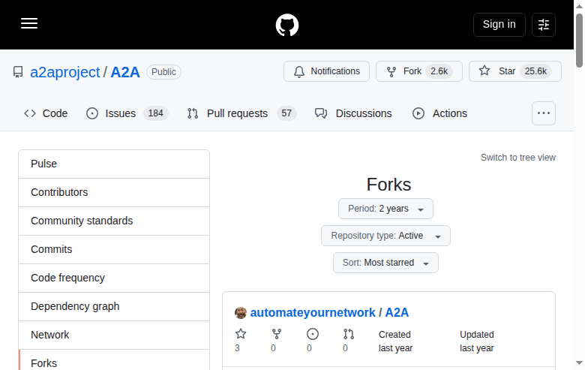Open the hamburger navigation menu
The width and height of the screenshot is (585, 370).
click(29, 23)
